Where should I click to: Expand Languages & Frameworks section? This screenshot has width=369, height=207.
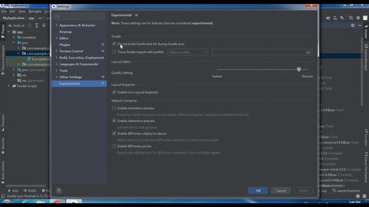tap(57, 64)
